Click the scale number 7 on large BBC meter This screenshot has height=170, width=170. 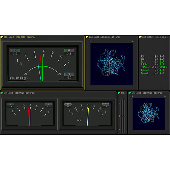coord(68,62)
